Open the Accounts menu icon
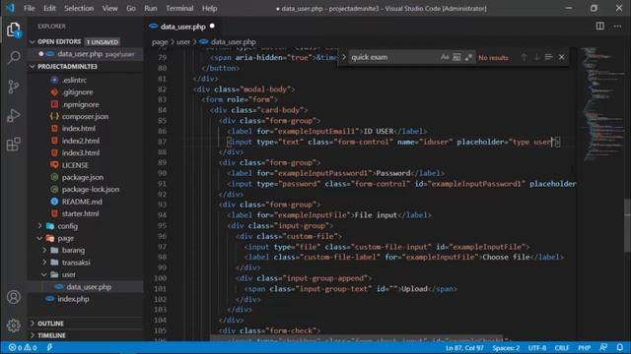This screenshot has height=354, width=631. (13, 297)
